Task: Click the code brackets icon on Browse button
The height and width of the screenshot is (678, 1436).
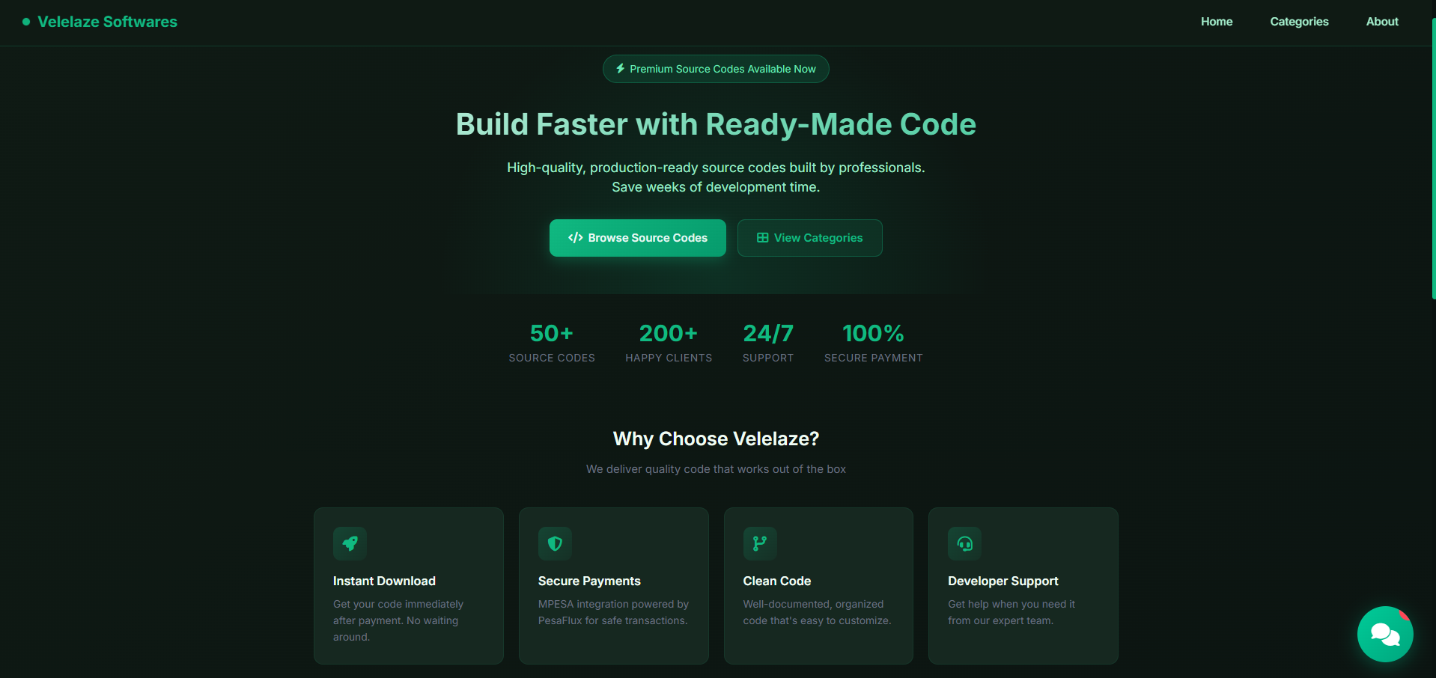Action: [575, 238]
